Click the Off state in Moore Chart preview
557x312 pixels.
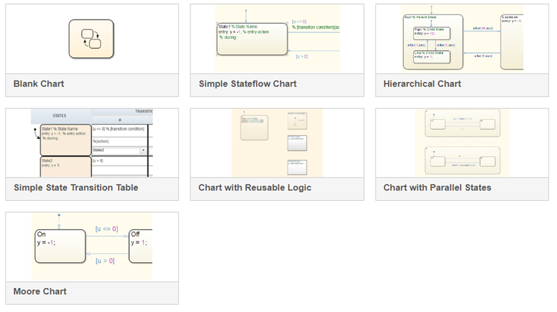[141, 246]
